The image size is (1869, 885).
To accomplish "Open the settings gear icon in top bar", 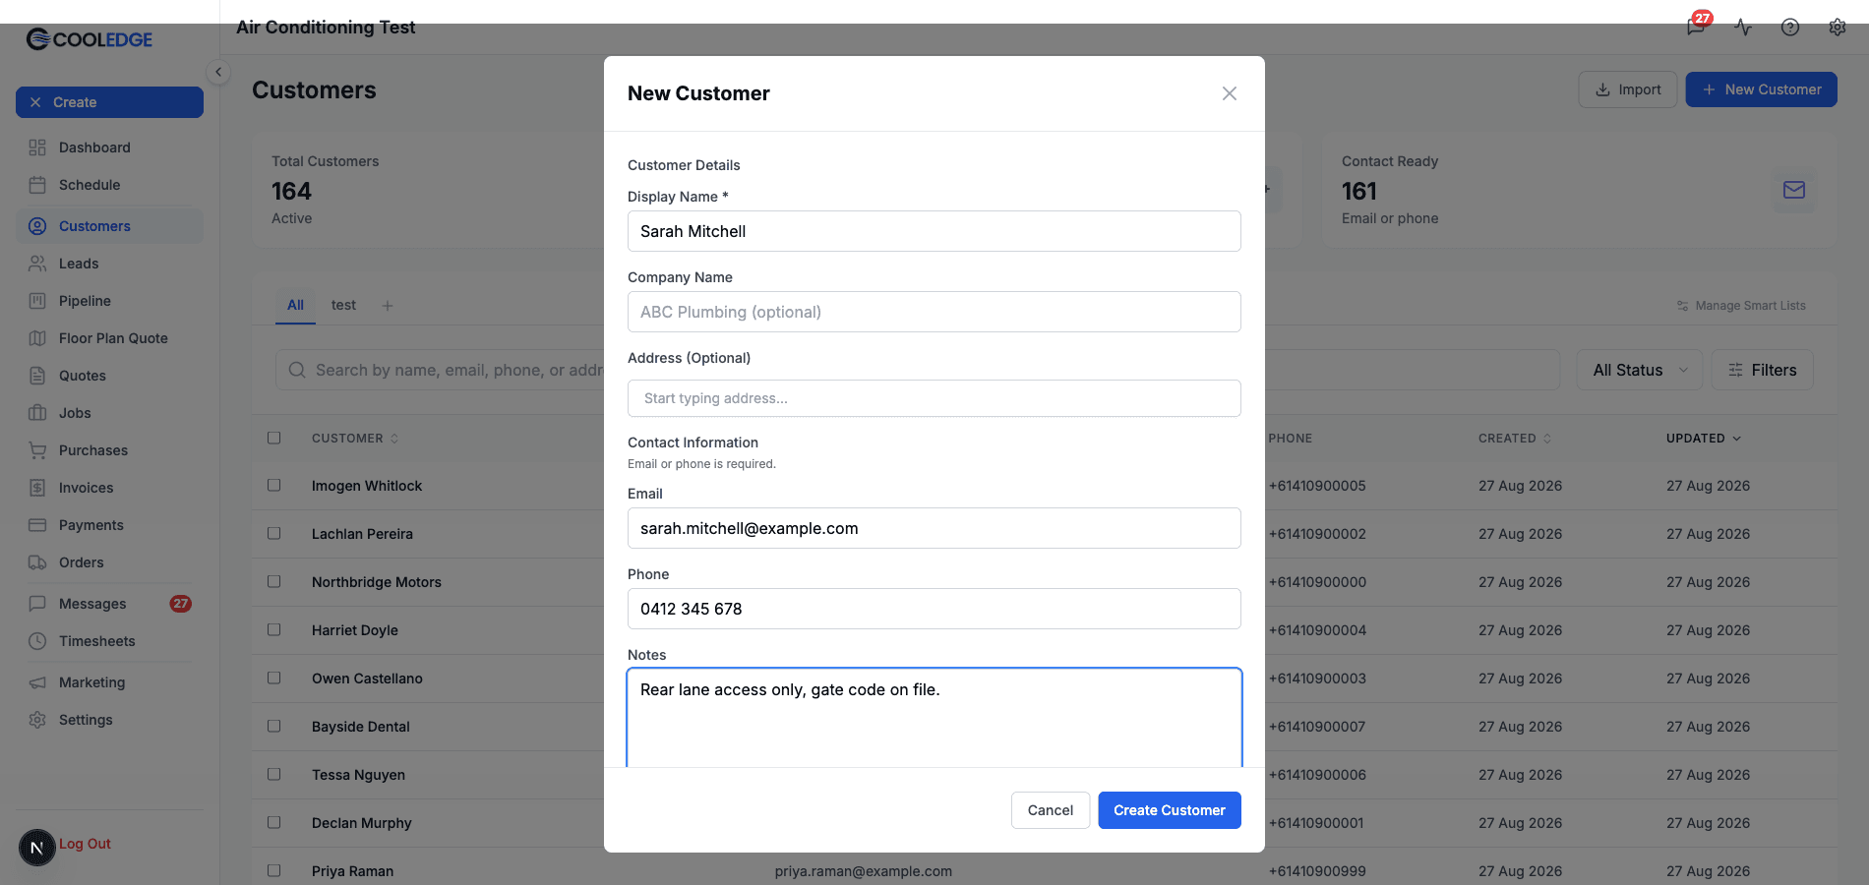I will (x=1837, y=27).
